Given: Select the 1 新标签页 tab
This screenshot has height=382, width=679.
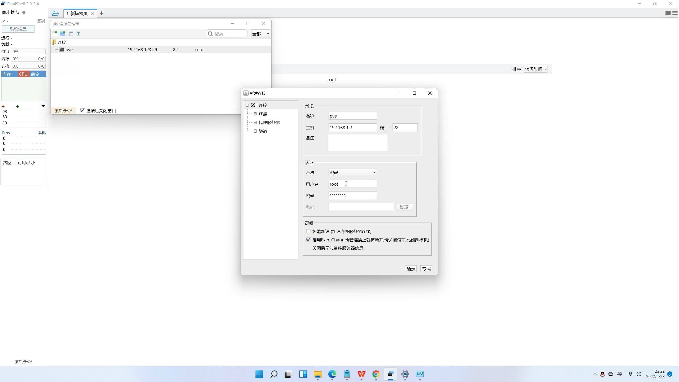Looking at the screenshot, I should [x=77, y=13].
